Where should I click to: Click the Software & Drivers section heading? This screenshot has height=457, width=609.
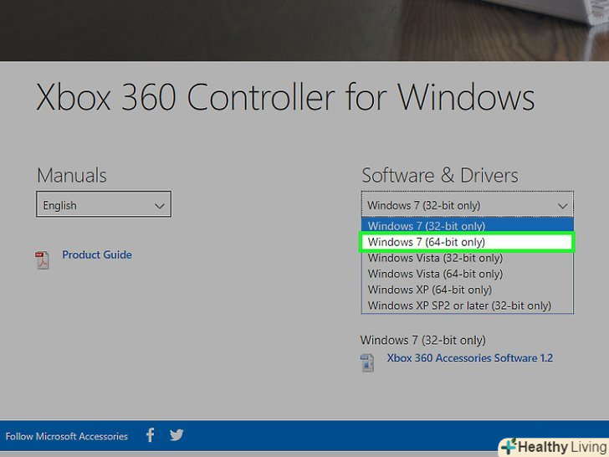(x=440, y=175)
